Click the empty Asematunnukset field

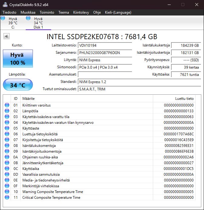pyautogui.click(x=105, y=74)
